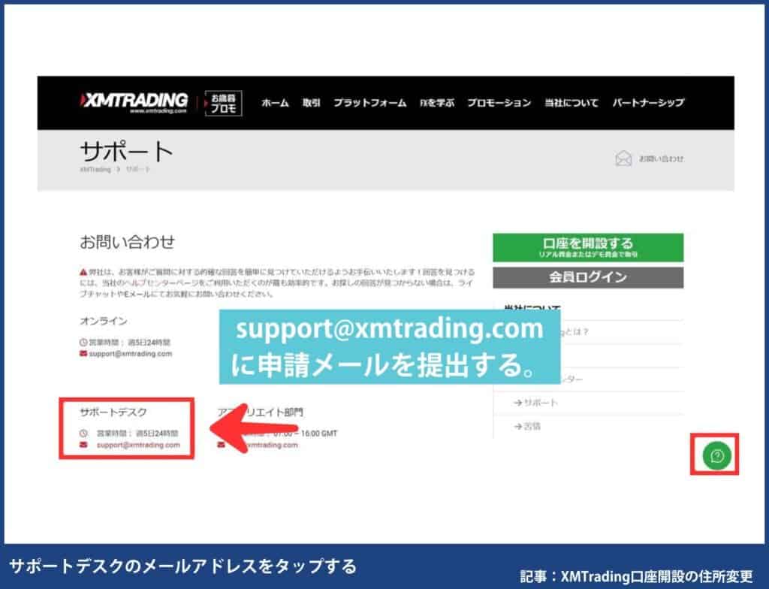Open the プラットフォーム menu
Viewport: 769px width, 589px height.
point(369,103)
